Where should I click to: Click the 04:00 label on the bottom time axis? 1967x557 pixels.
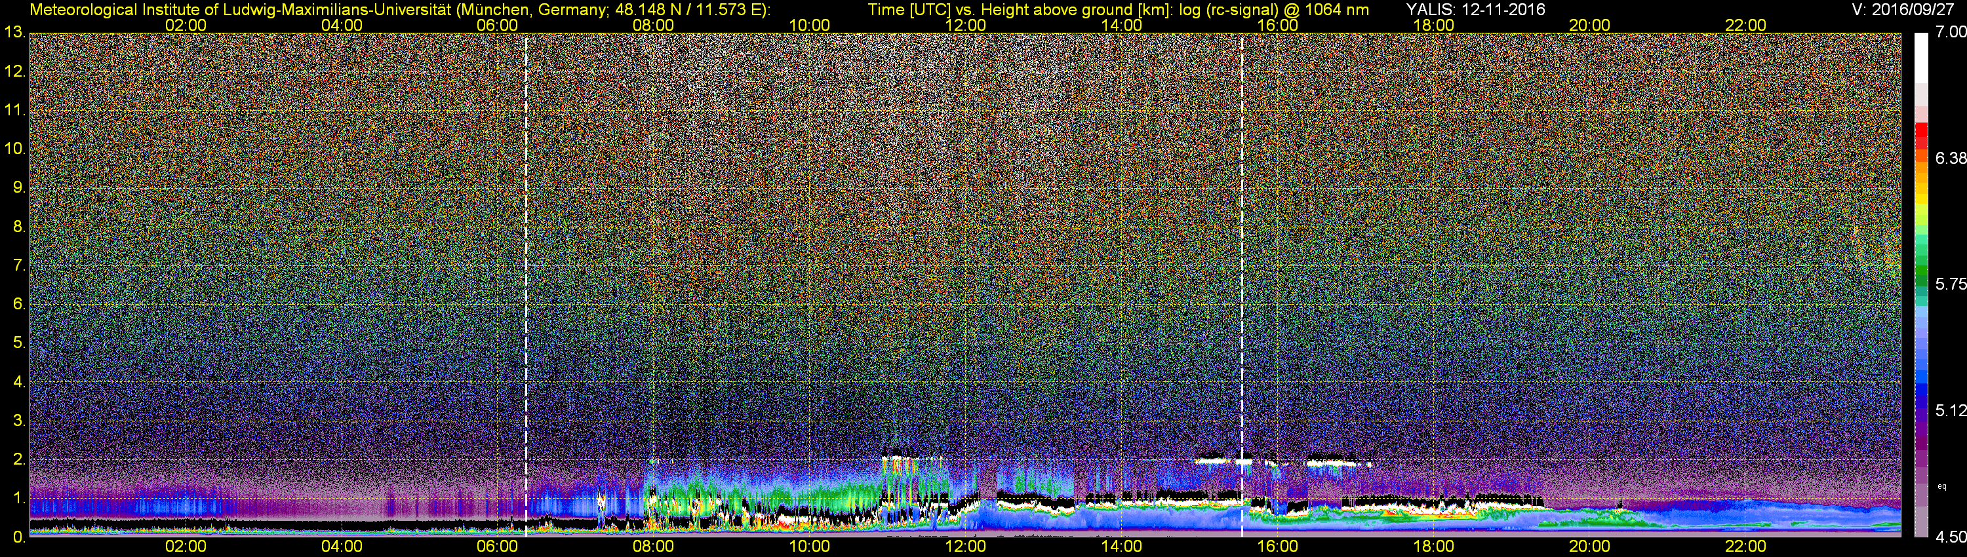(342, 547)
